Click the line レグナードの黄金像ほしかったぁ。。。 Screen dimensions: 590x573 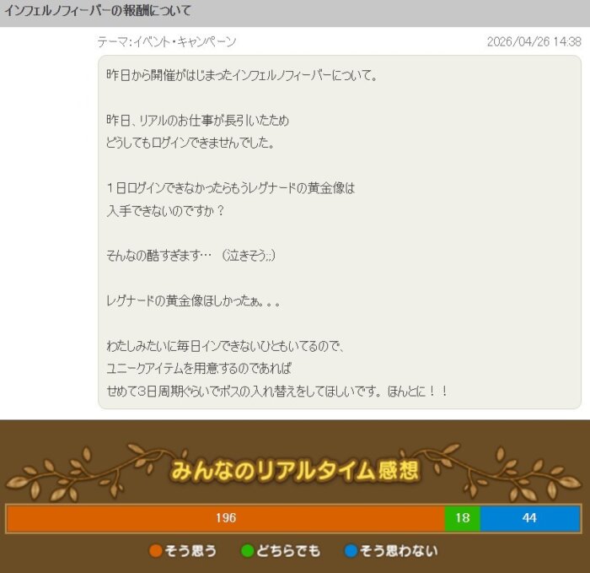coord(193,301)
